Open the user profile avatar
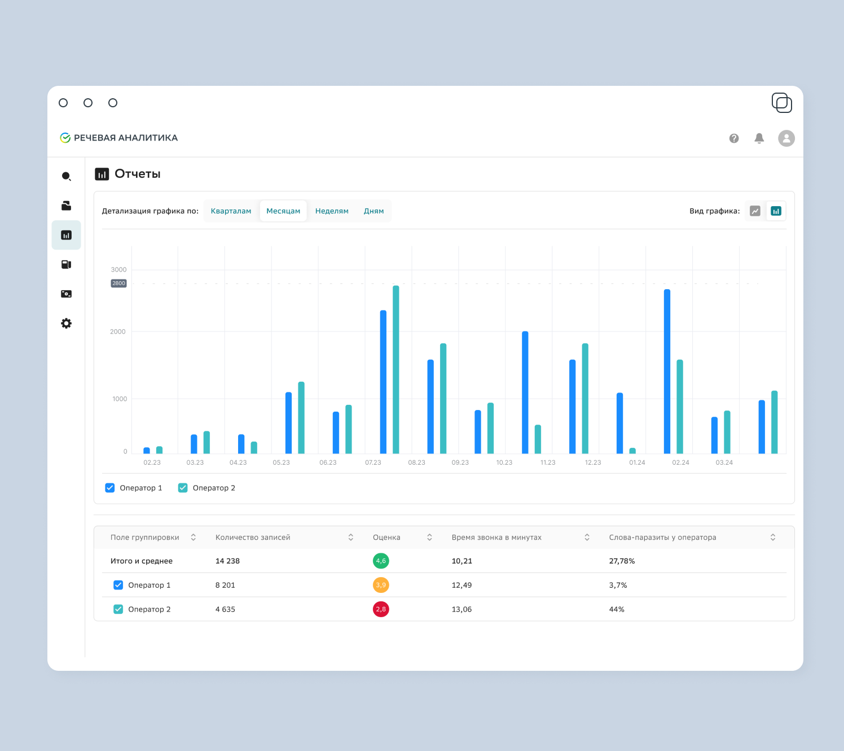844x751 pixels. [x=786, y=138]
